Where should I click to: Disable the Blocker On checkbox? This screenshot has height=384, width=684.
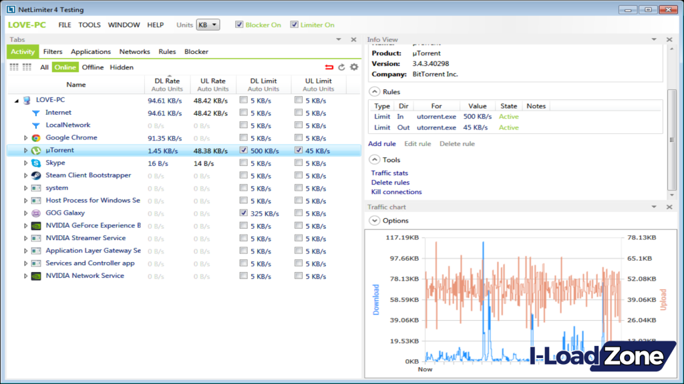click(239, 25)
